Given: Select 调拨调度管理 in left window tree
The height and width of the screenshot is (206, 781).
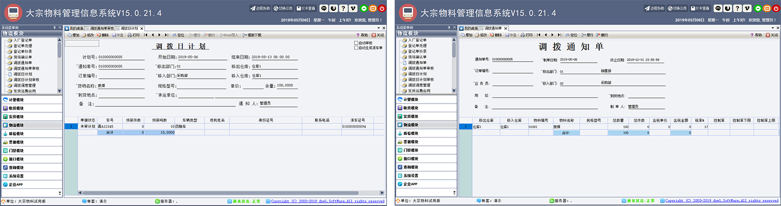Looking at the screenshot, I should (x=24, y=85).
